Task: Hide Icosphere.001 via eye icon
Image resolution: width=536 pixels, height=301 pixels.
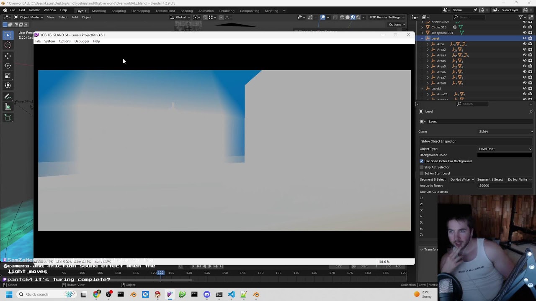Action: (x=524, y=33)
